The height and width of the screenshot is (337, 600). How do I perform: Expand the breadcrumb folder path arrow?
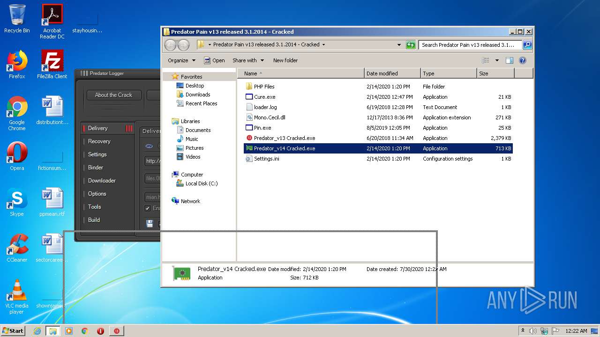pos(323,45)
